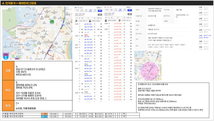Image resolution: width=214 pixels, height=121 pixels.
Task: Click the gray button beside the left panel's record prices
Action: point(100,15)
